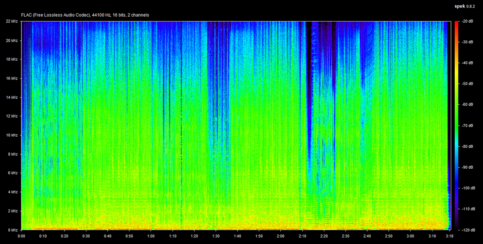Select the 22 kHz frequency label
Viewport: 483px width, 244px height.
[12, 21]
